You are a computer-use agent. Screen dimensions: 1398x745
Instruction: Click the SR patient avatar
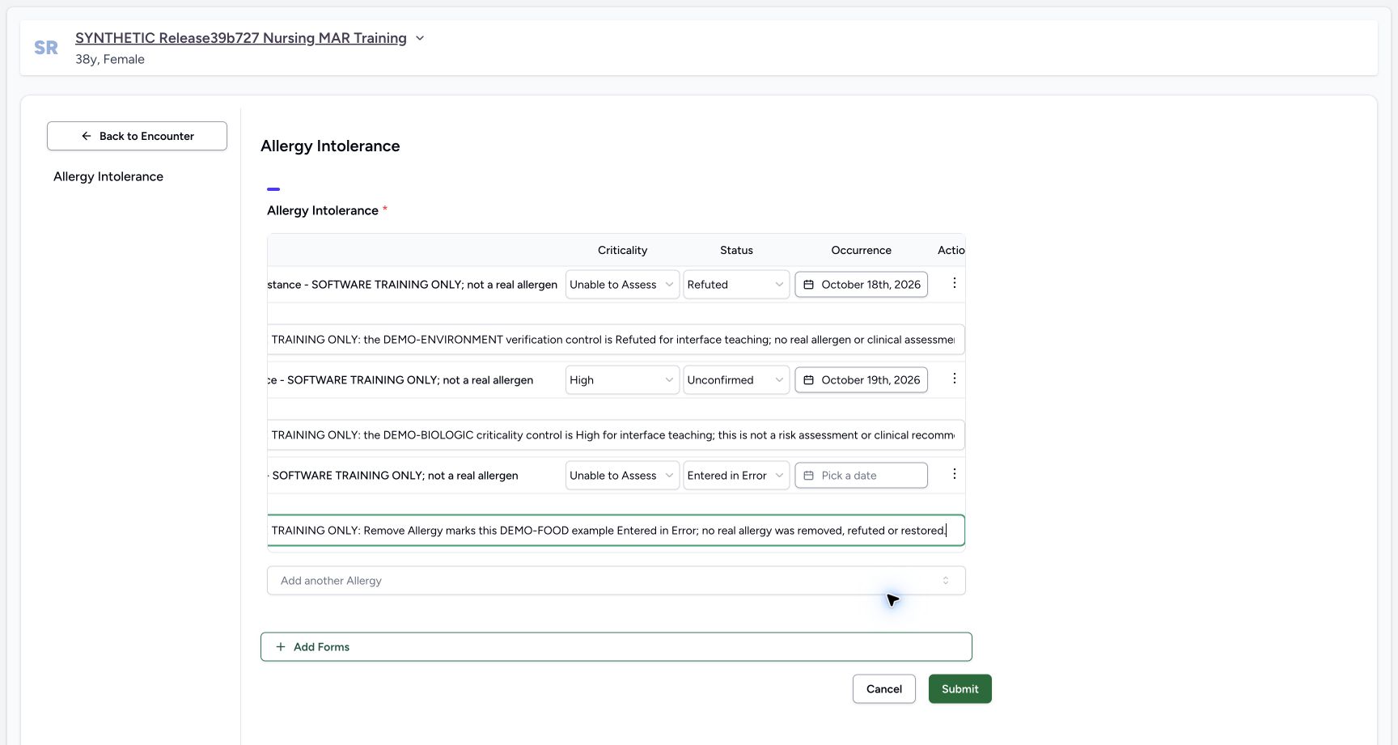click(46, 48)
